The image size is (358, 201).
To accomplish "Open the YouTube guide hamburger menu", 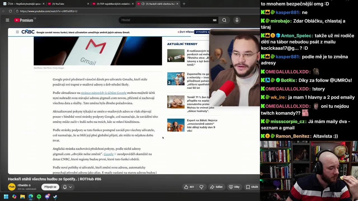I will tap(8, 20).
